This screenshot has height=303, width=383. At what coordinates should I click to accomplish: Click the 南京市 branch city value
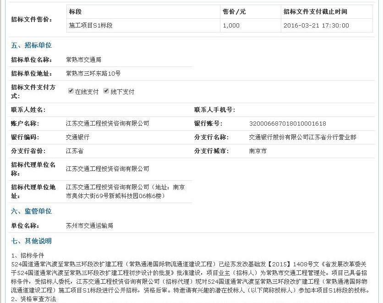click(257, 151)
